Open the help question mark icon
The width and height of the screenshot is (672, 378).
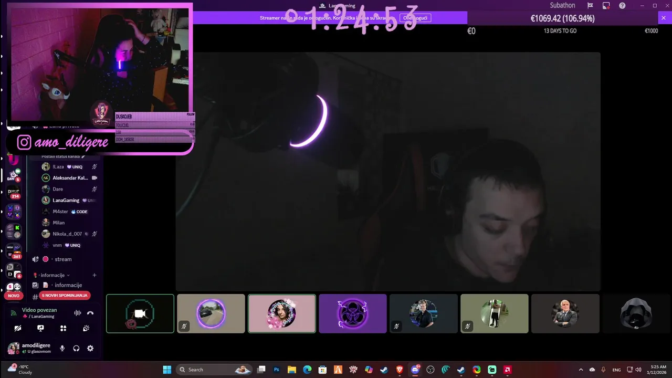pos(622,5)
